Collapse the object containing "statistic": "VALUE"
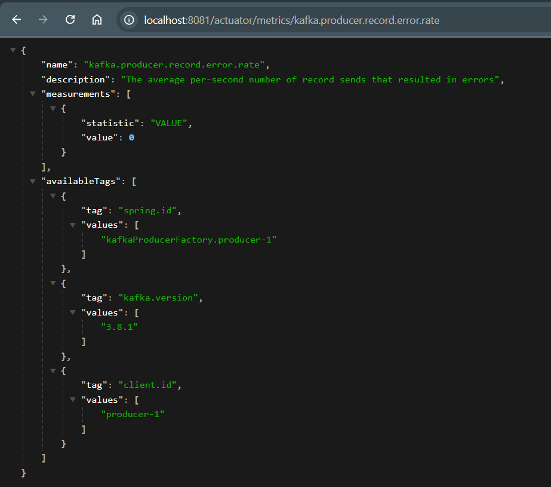 pyautogui.click(x=53, y=109)
